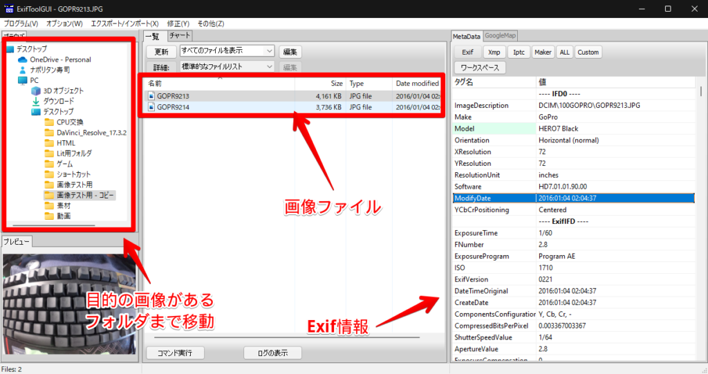Switch to the チャート tab
Screen dimensions: 708x374
180,36
